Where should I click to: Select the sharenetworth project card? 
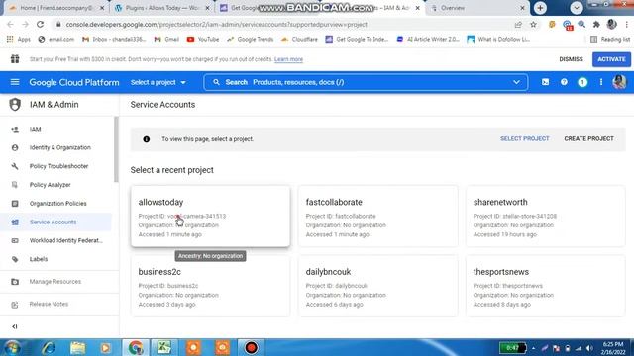tap(546, 217)
